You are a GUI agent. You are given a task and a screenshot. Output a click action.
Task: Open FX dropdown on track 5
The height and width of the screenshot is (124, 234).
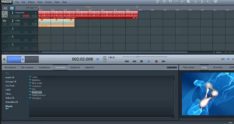coord(34,48)
